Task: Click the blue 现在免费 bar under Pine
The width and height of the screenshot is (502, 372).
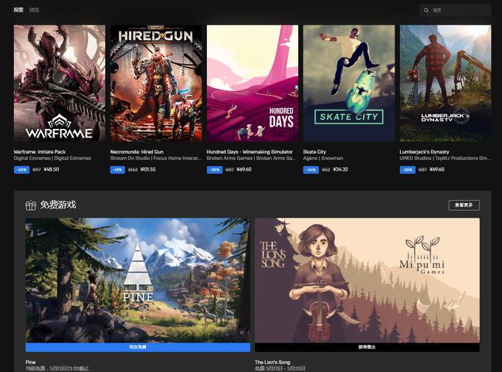Action: 137,347
